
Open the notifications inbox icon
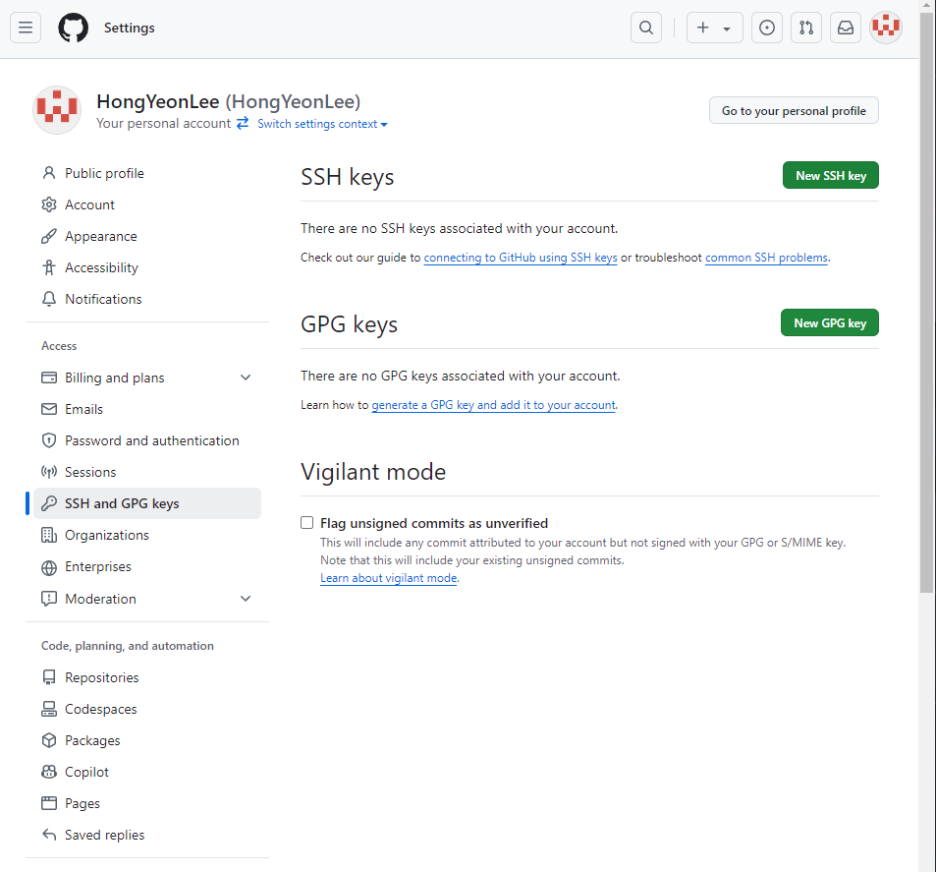(x=846, y=28)
